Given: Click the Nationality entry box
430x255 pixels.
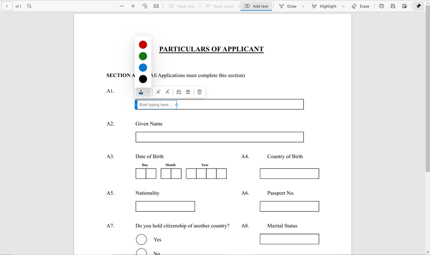Looking at the screenshot, I should (165, 206).
